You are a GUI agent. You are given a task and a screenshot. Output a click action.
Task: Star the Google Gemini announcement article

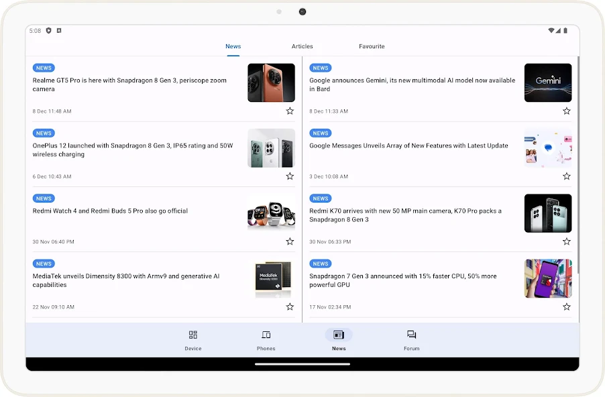566,111
